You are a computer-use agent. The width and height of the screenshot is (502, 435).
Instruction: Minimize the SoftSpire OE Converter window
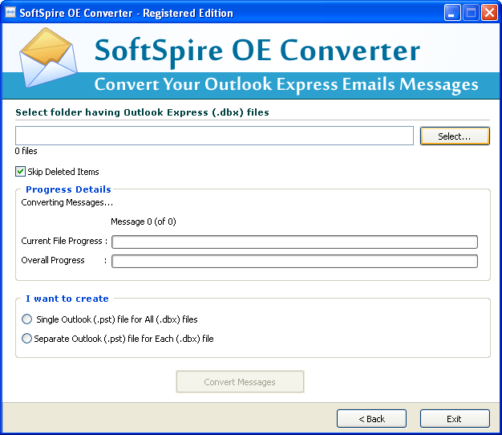(452, 13)
